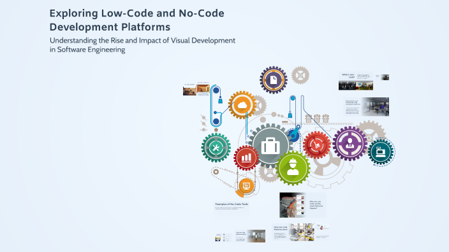Open the "What is Low-Code?" slide thumbnail

tap(356, 81)
